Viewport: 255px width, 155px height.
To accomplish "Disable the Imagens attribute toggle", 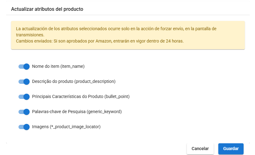I will [24, 127].
